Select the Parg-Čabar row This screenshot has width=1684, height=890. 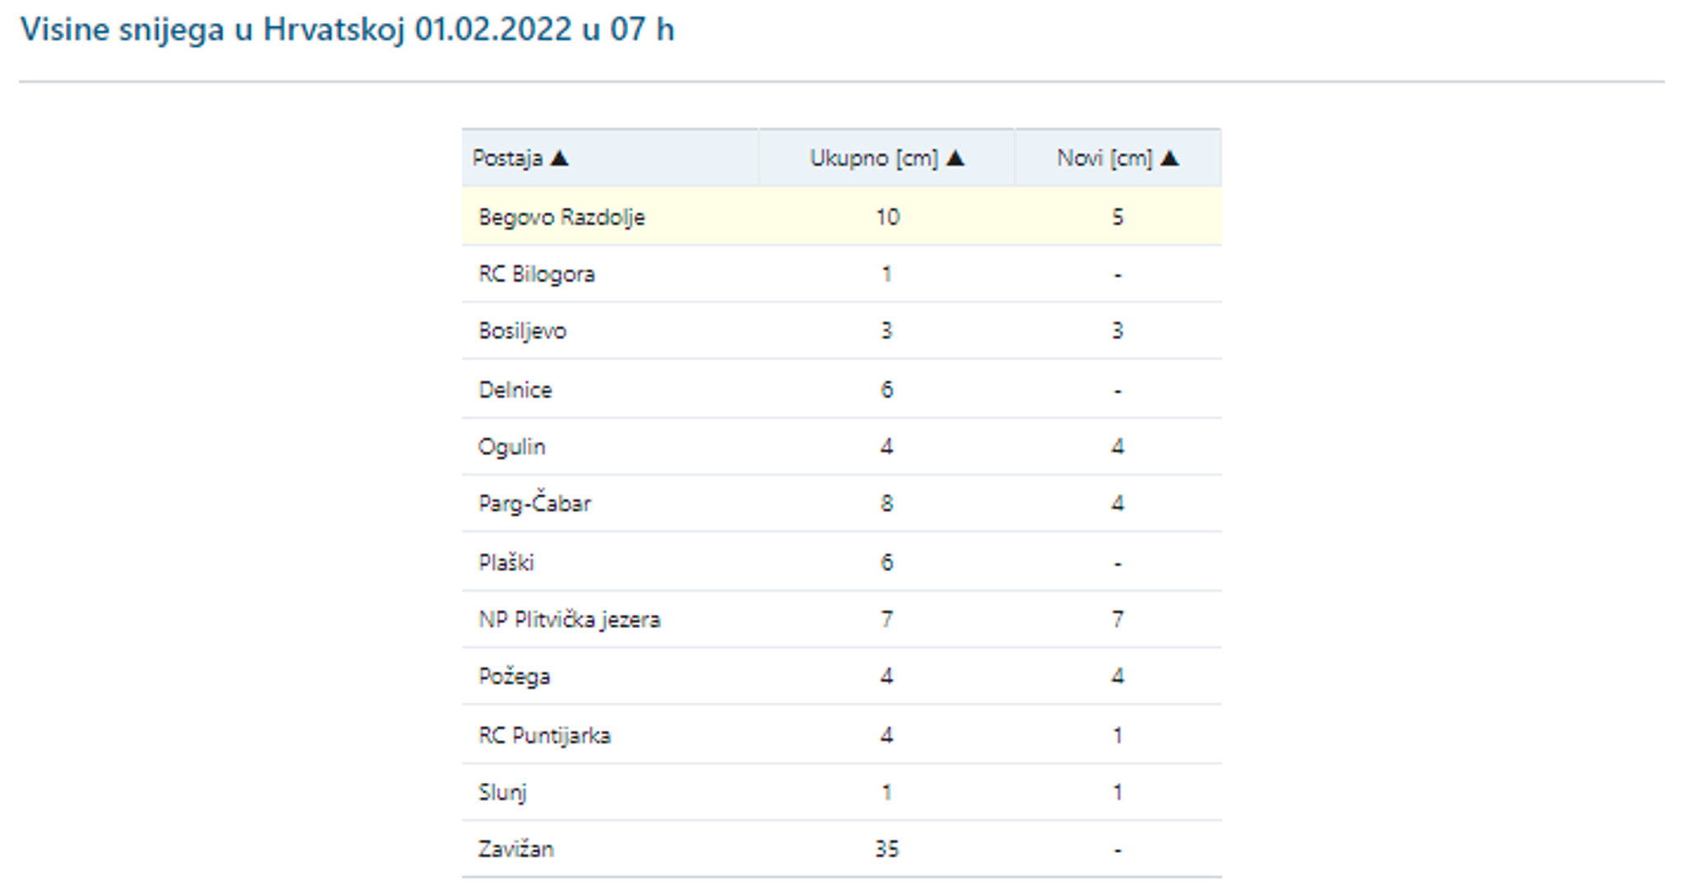click(534, 504)
